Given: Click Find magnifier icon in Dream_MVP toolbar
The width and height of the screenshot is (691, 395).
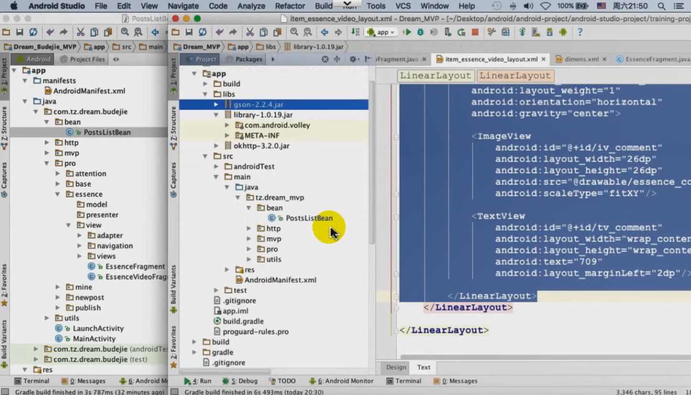Looking at the screenshot, I should click(294, 32).
